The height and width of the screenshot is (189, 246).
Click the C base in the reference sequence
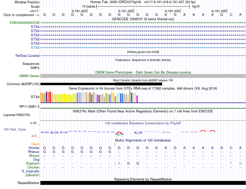(231, 15)
